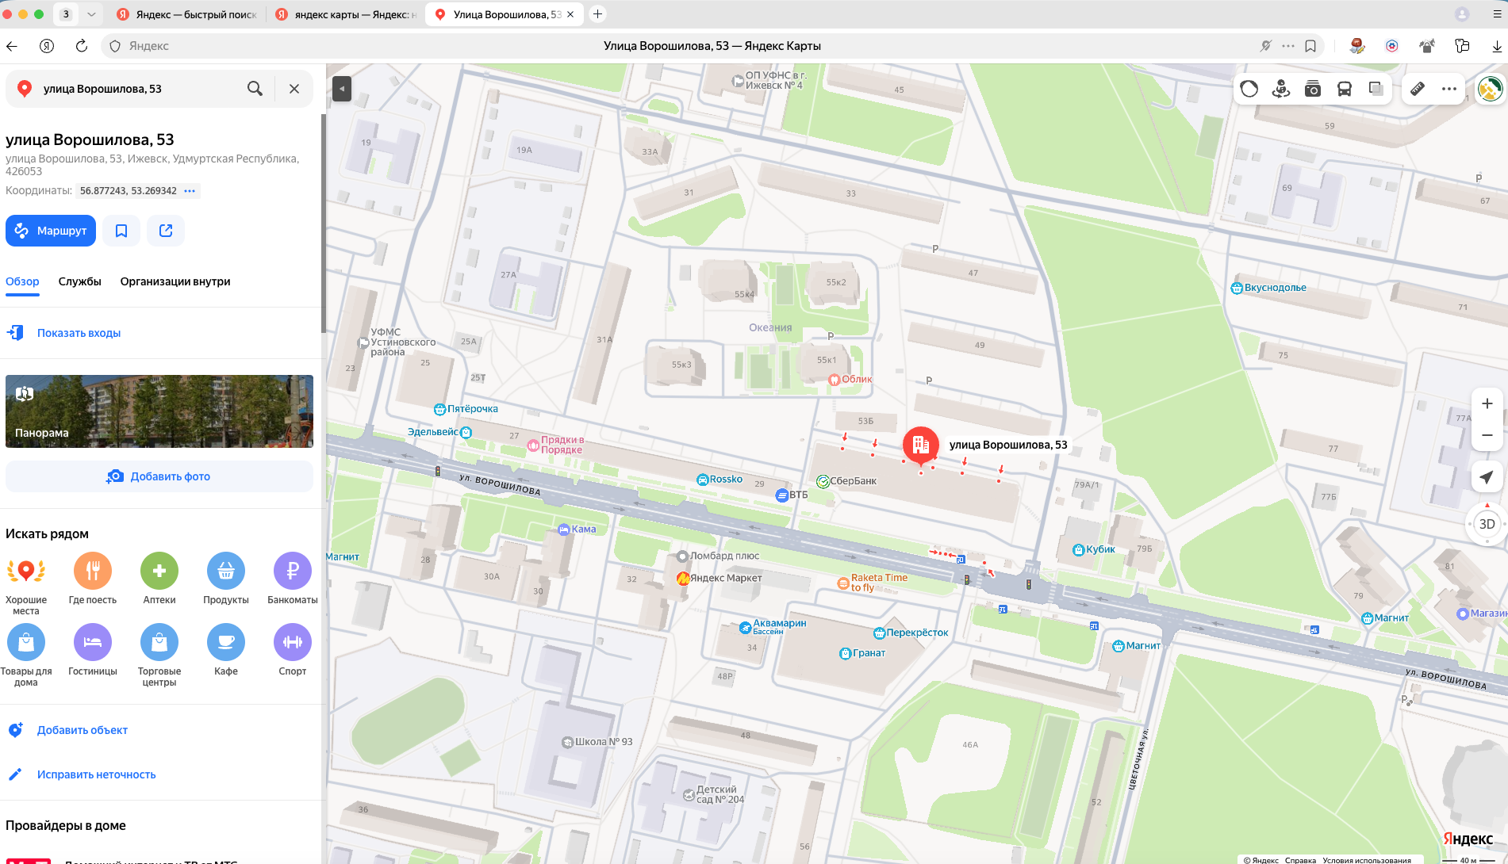
Task: Reload the page with the refresh icon
Action: 82,46
